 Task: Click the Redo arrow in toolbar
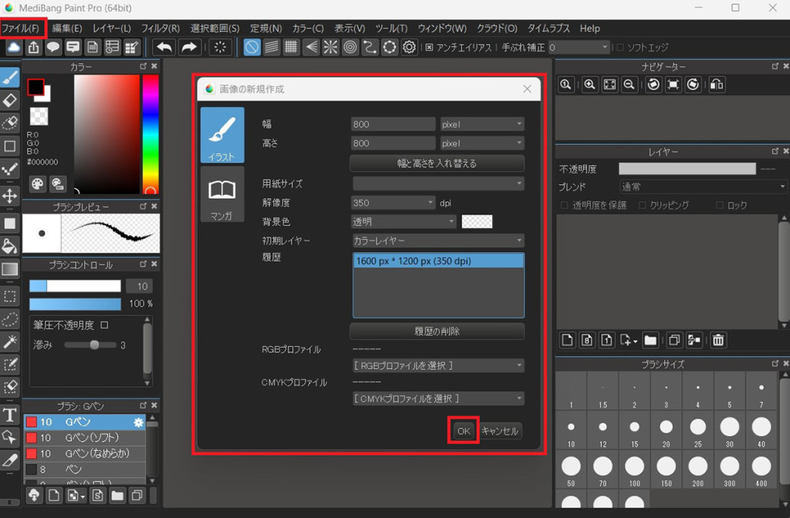click(x=188, y=47)
